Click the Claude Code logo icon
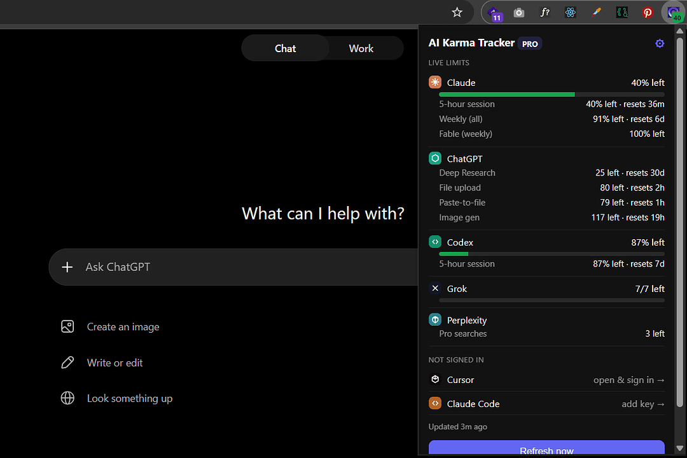The image size is (687, 458). coord(435,403)
